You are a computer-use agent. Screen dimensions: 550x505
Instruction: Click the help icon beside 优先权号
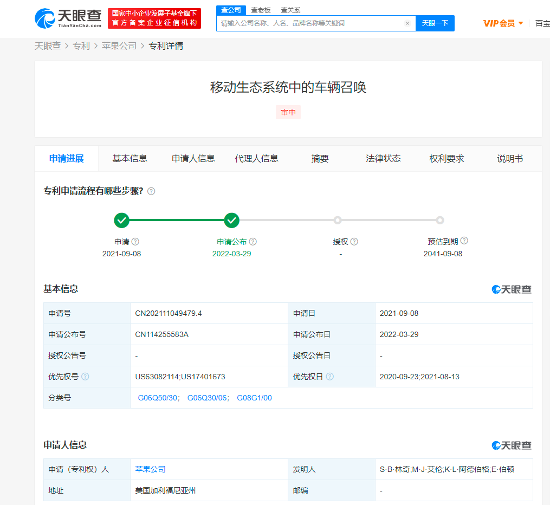[x=85, y=377]
